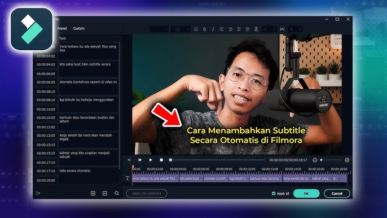Align subtitle text left
The image size is (387, 218).
[222, 29]
